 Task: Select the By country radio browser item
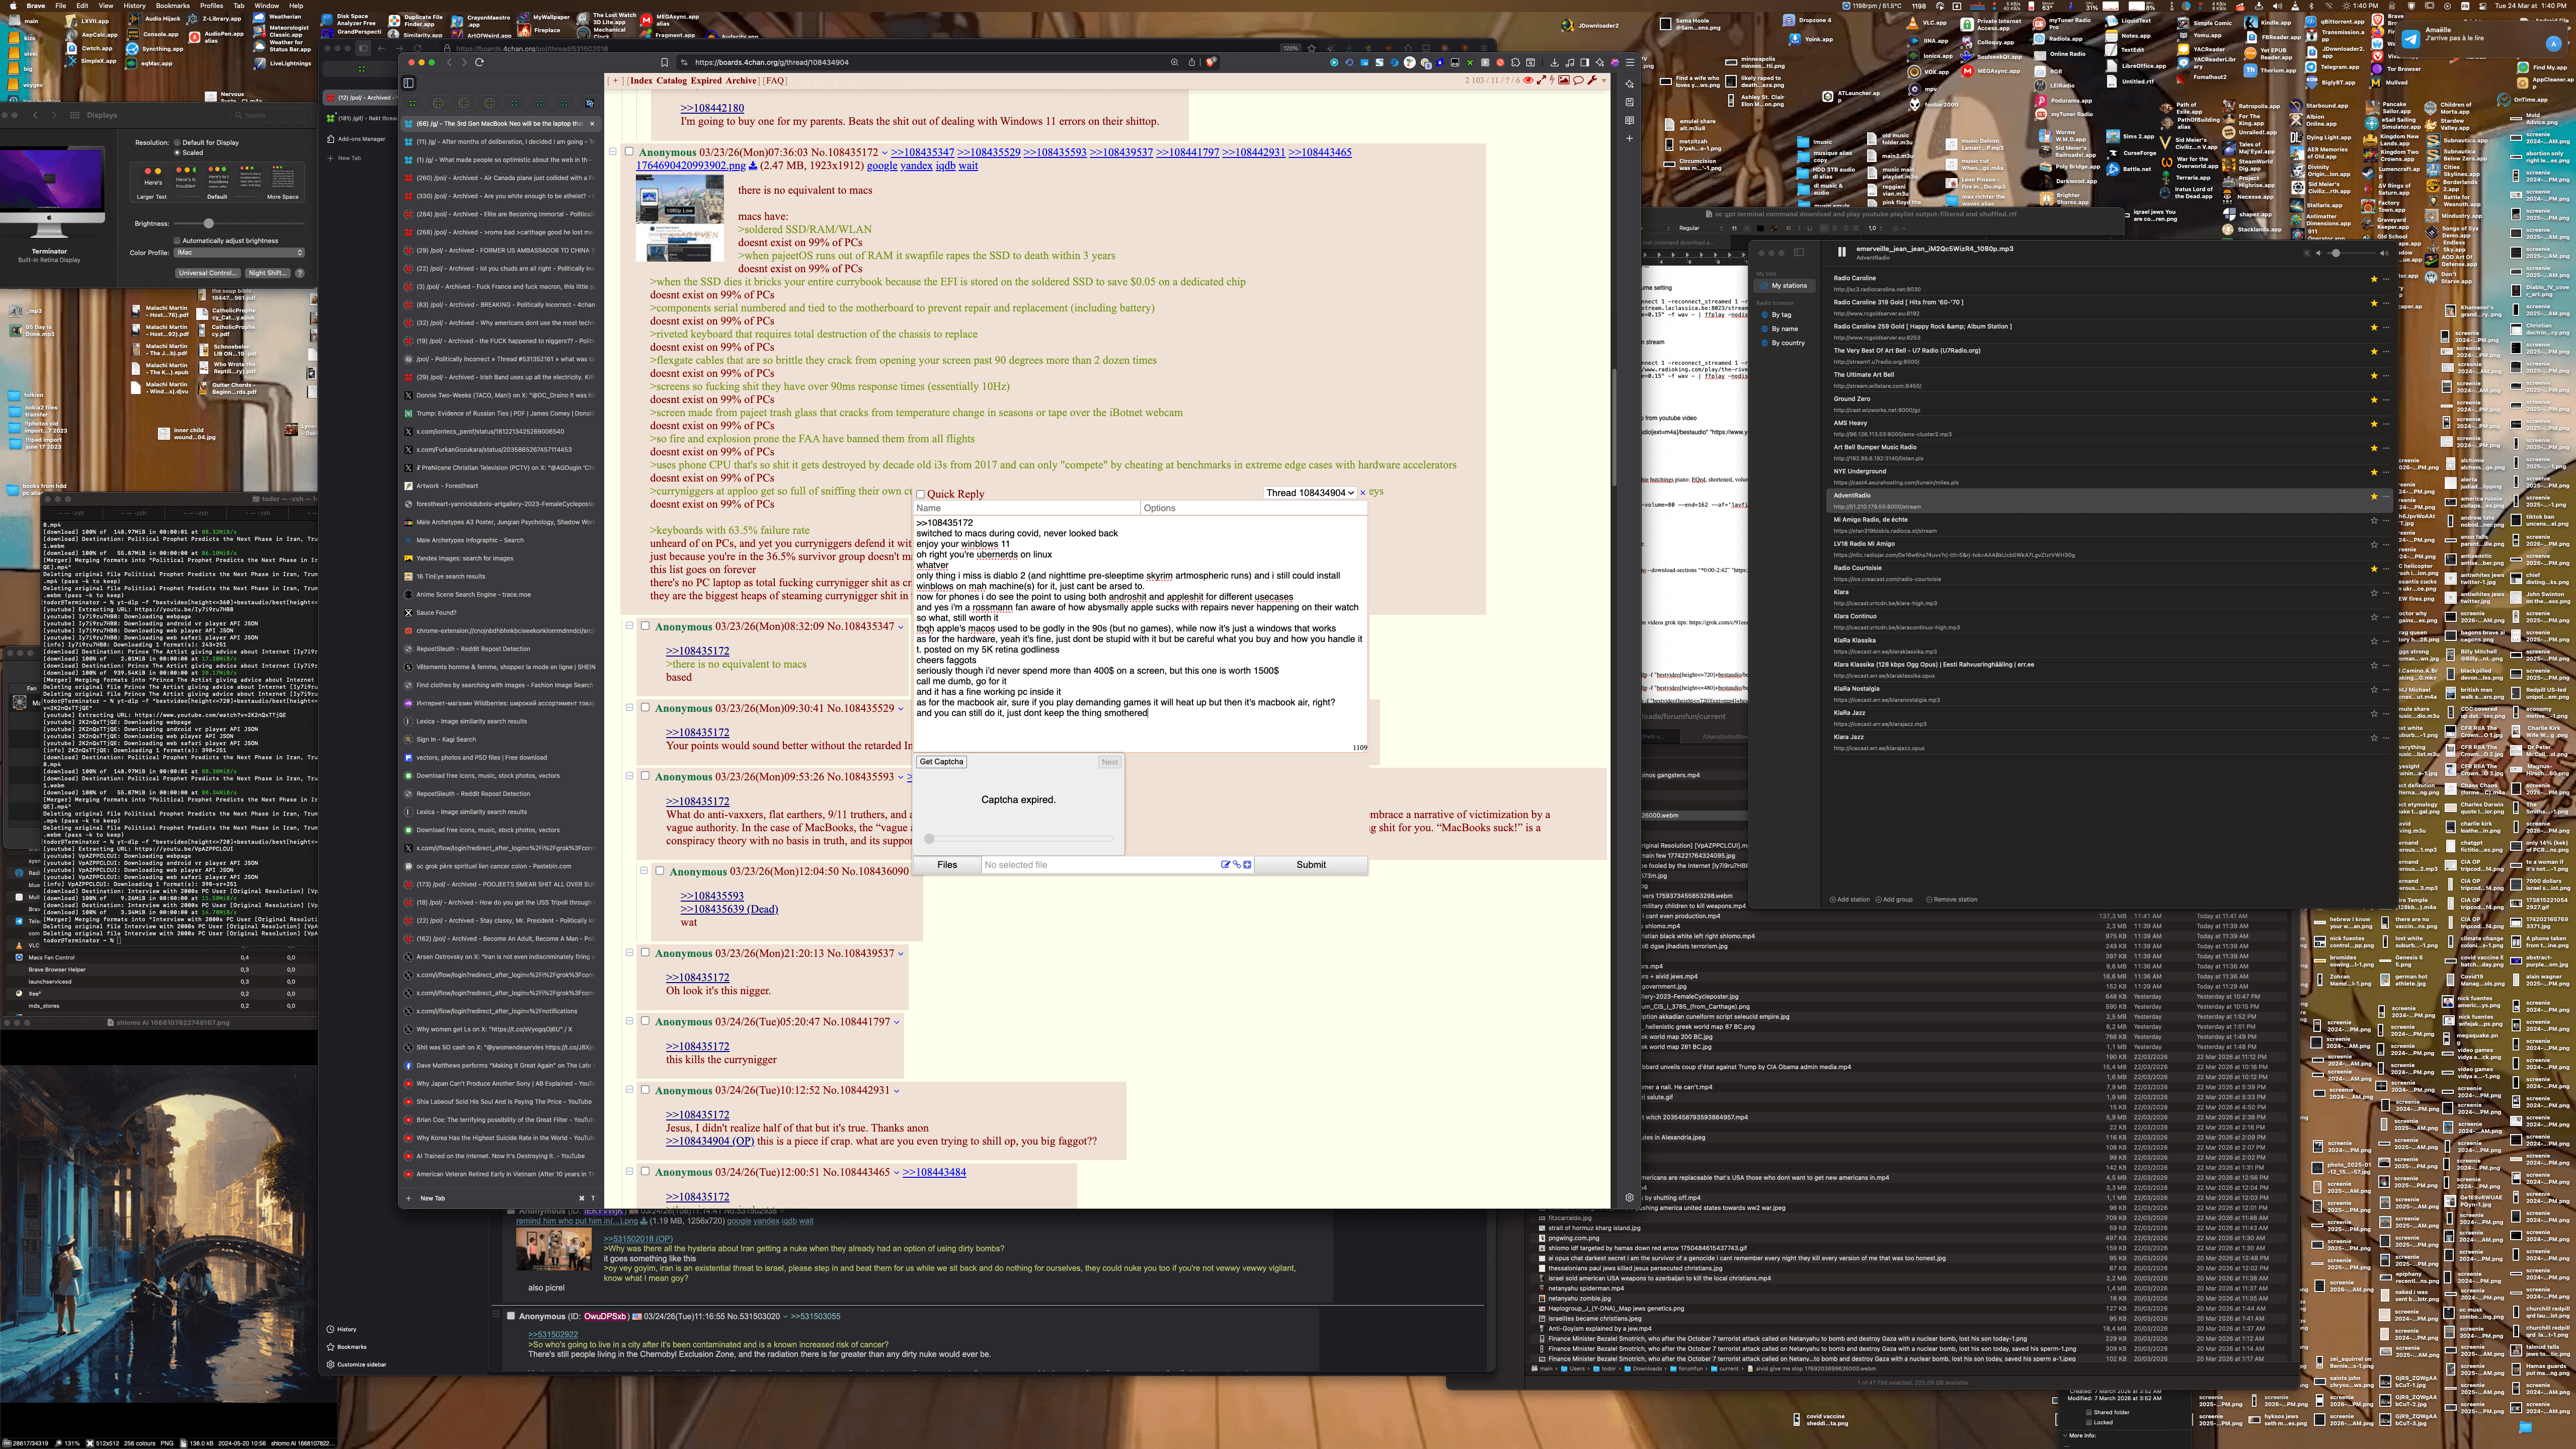coord(1788,343)
